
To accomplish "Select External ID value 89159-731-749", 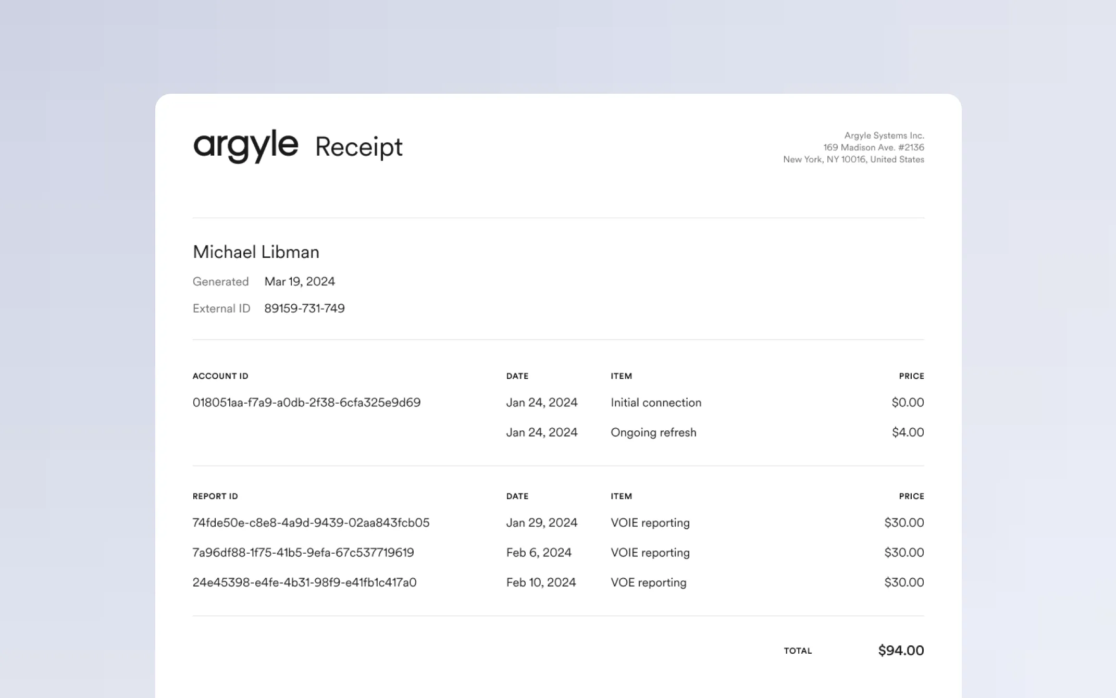I will [x=304, y=308].
